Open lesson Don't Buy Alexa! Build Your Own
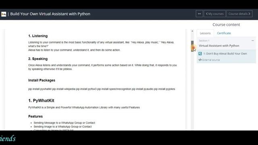 click(x=225, y=54)
